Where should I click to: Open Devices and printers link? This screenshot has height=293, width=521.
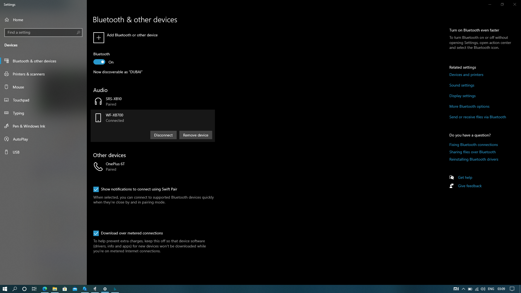coord(466,75)
